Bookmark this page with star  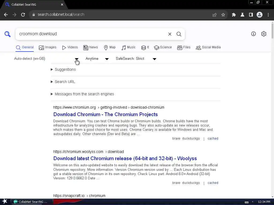click(223, 15)
